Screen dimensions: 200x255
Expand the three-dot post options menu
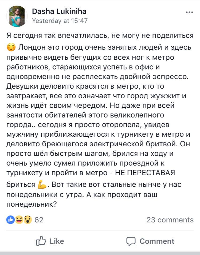click(189, 12)
